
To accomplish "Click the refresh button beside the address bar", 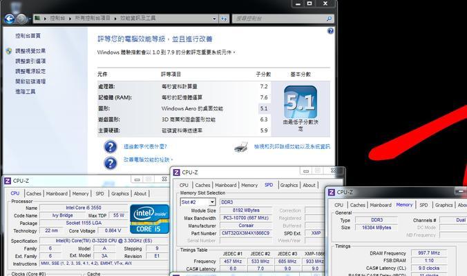I will (x=224, y=19).
